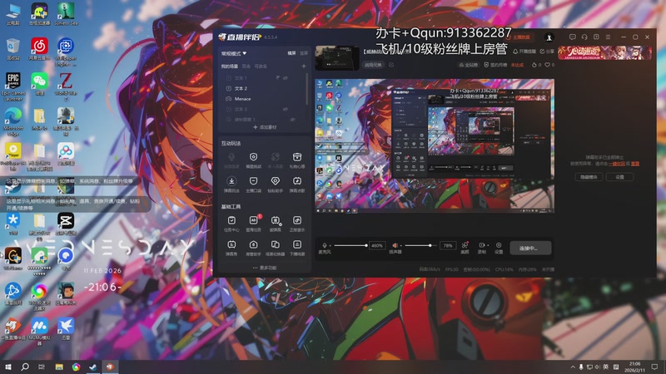666x374 pixels.
Task: Click 开播提醒 bell button
Action: 524,52
